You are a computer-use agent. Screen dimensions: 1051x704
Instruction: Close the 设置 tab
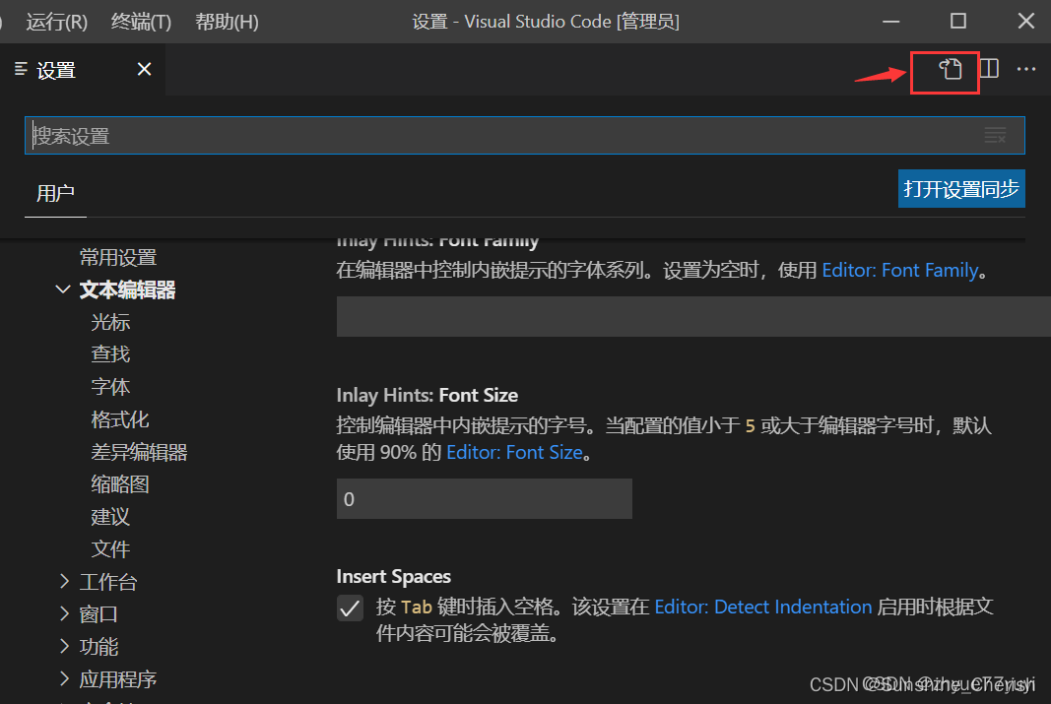[144, 69]
